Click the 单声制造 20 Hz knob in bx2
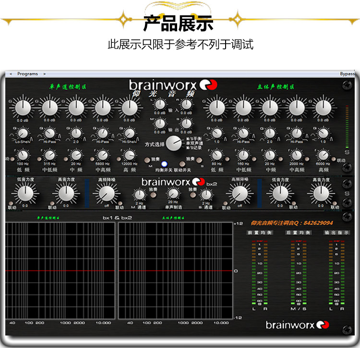 [173, 193]
